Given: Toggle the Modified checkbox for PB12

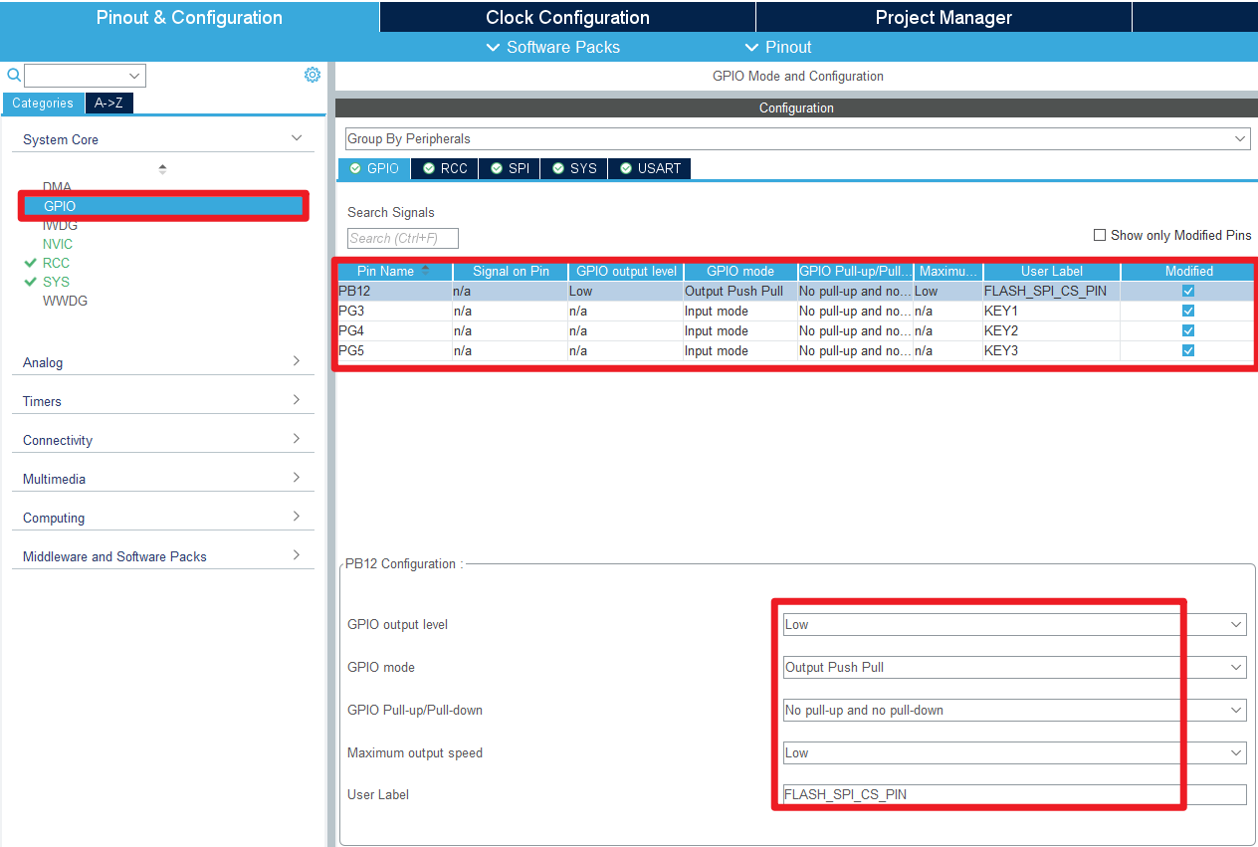Looking at the screenshot, I should click(x=1188, y=291).
